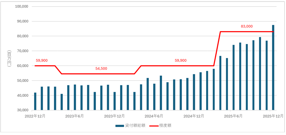Select the 59,900 label near 2022年12月
Screen dimensions: 286x135
[x=41, y=60]
